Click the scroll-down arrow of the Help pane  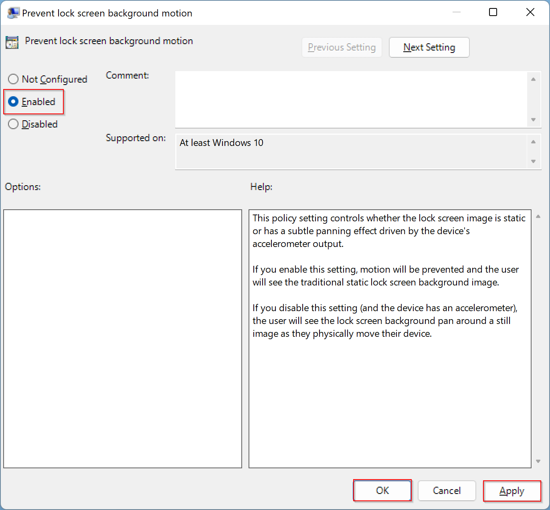tap(539, 461)
